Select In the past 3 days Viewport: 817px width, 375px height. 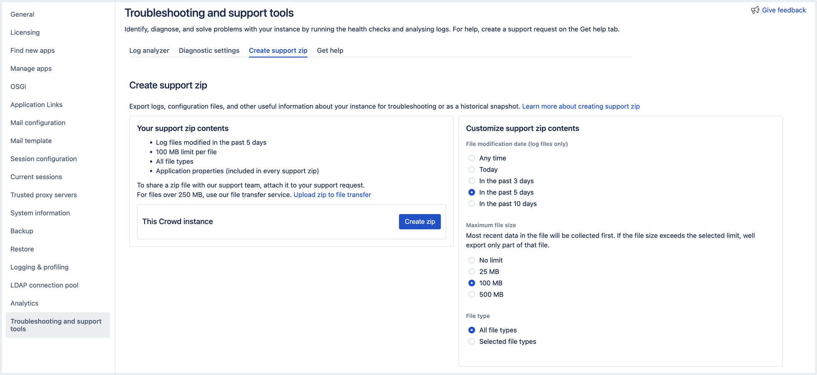[472, 181]
